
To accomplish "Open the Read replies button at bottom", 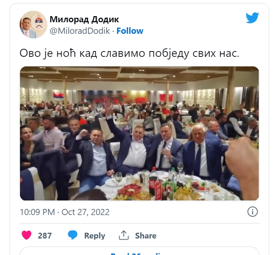I will (x=139, y=251).
